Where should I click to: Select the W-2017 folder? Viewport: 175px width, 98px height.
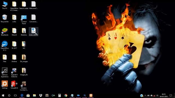14,45
